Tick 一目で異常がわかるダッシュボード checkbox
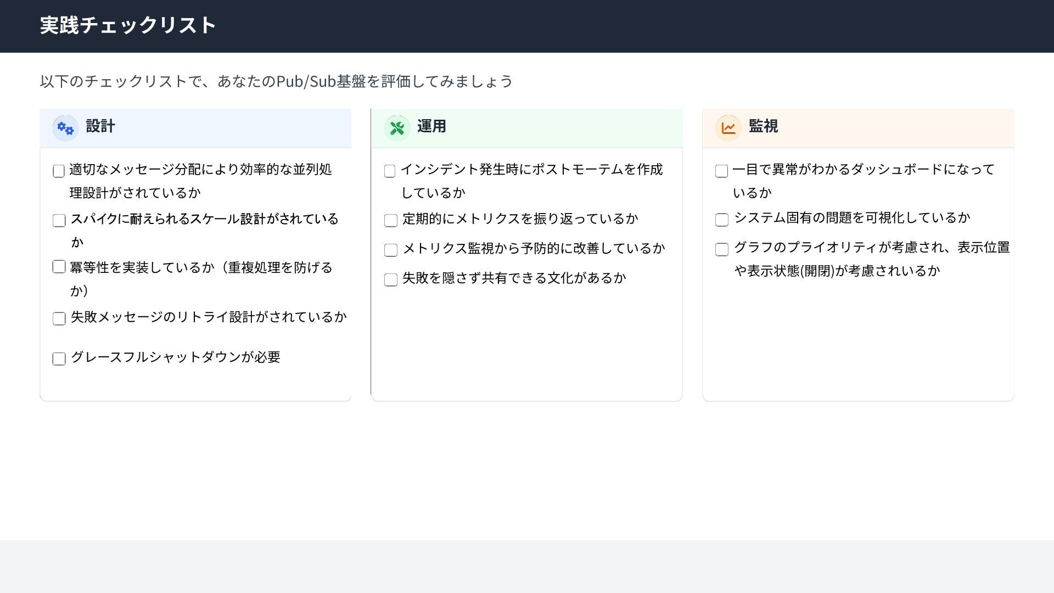Viewport: 1054px width, 593px height. pos(722,171)
